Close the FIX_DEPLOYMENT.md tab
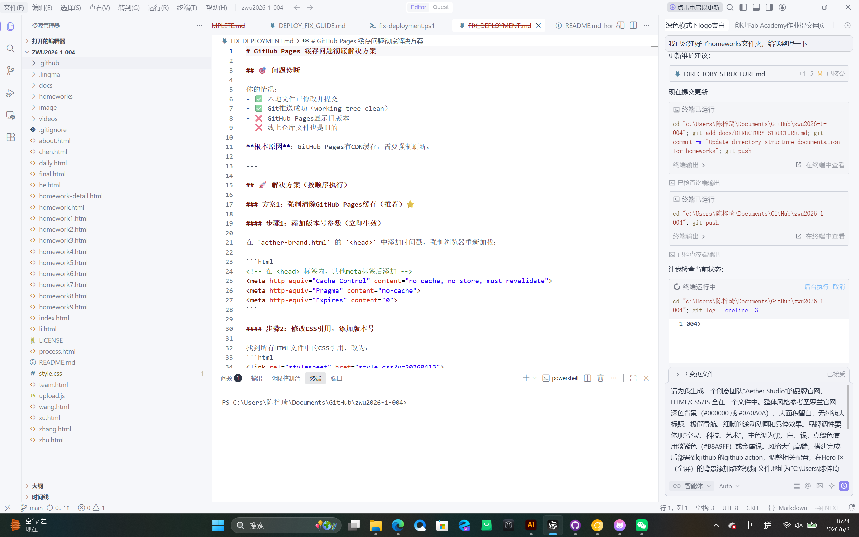 coord(538,25)
